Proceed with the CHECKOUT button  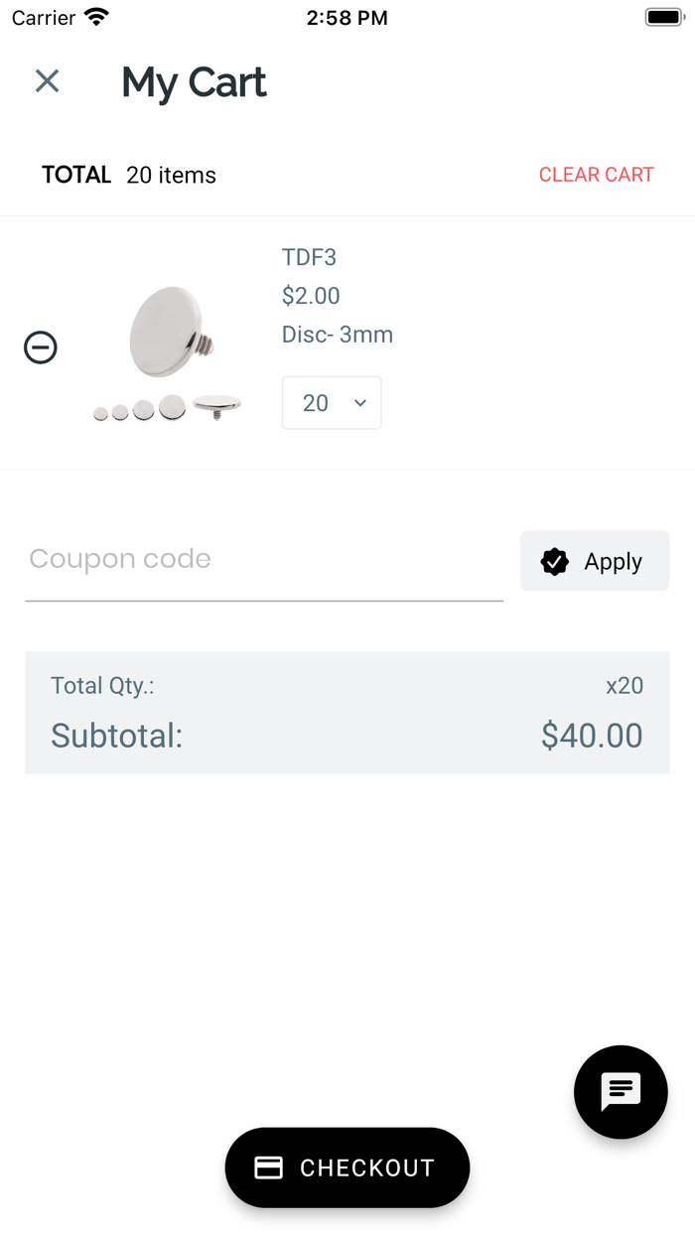pos(347,1167)
